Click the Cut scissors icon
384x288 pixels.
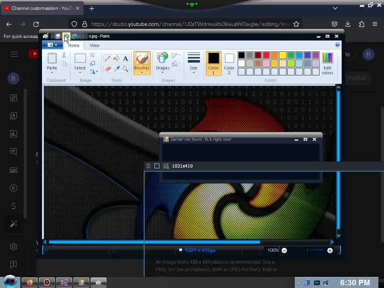[x=64, y=55]
